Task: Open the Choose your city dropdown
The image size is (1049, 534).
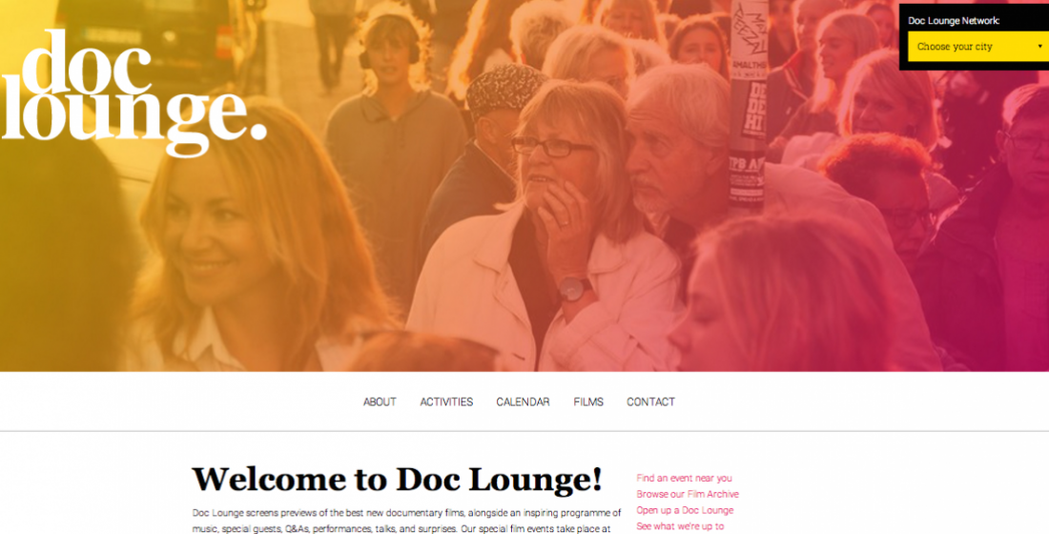Action: (x=978, y=46)
